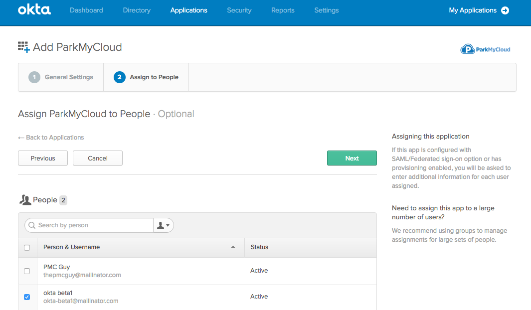Click the Assigning this application heading
Viewport: 531px width, 310px height.
(430, 137)
